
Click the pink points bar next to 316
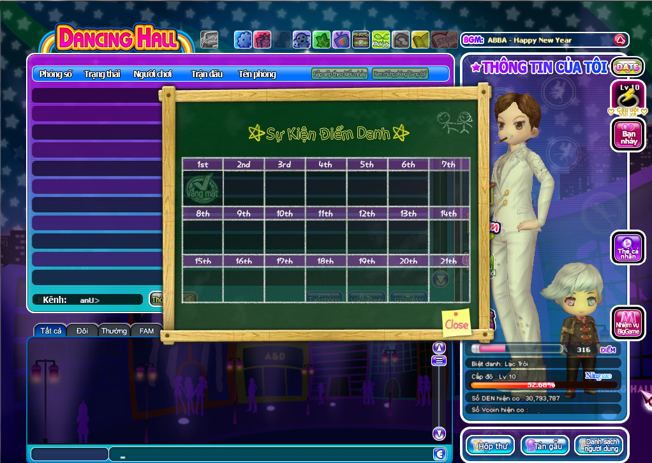tap(517, 349)
